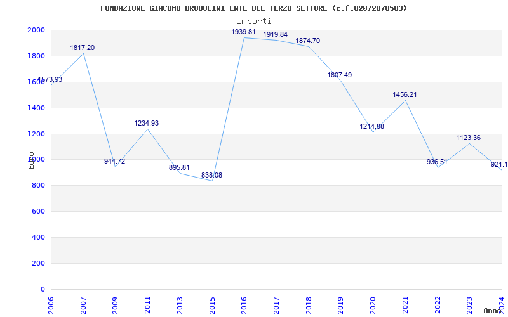This screenshot has width=508, height=317.
Task: Click the y-axis value 600
Action: [39, 211]
